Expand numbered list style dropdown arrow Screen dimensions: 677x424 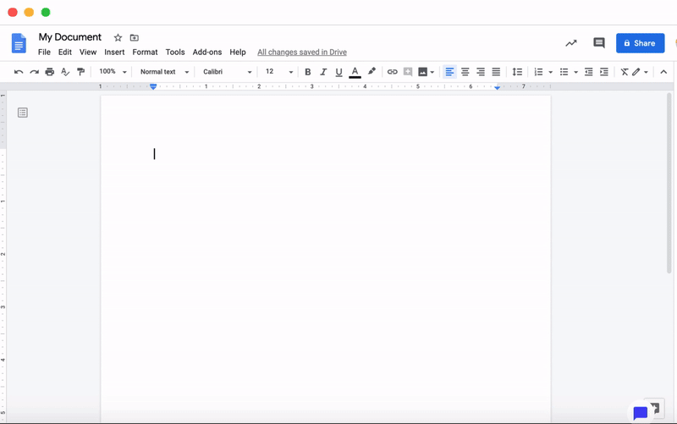(551, 72)
